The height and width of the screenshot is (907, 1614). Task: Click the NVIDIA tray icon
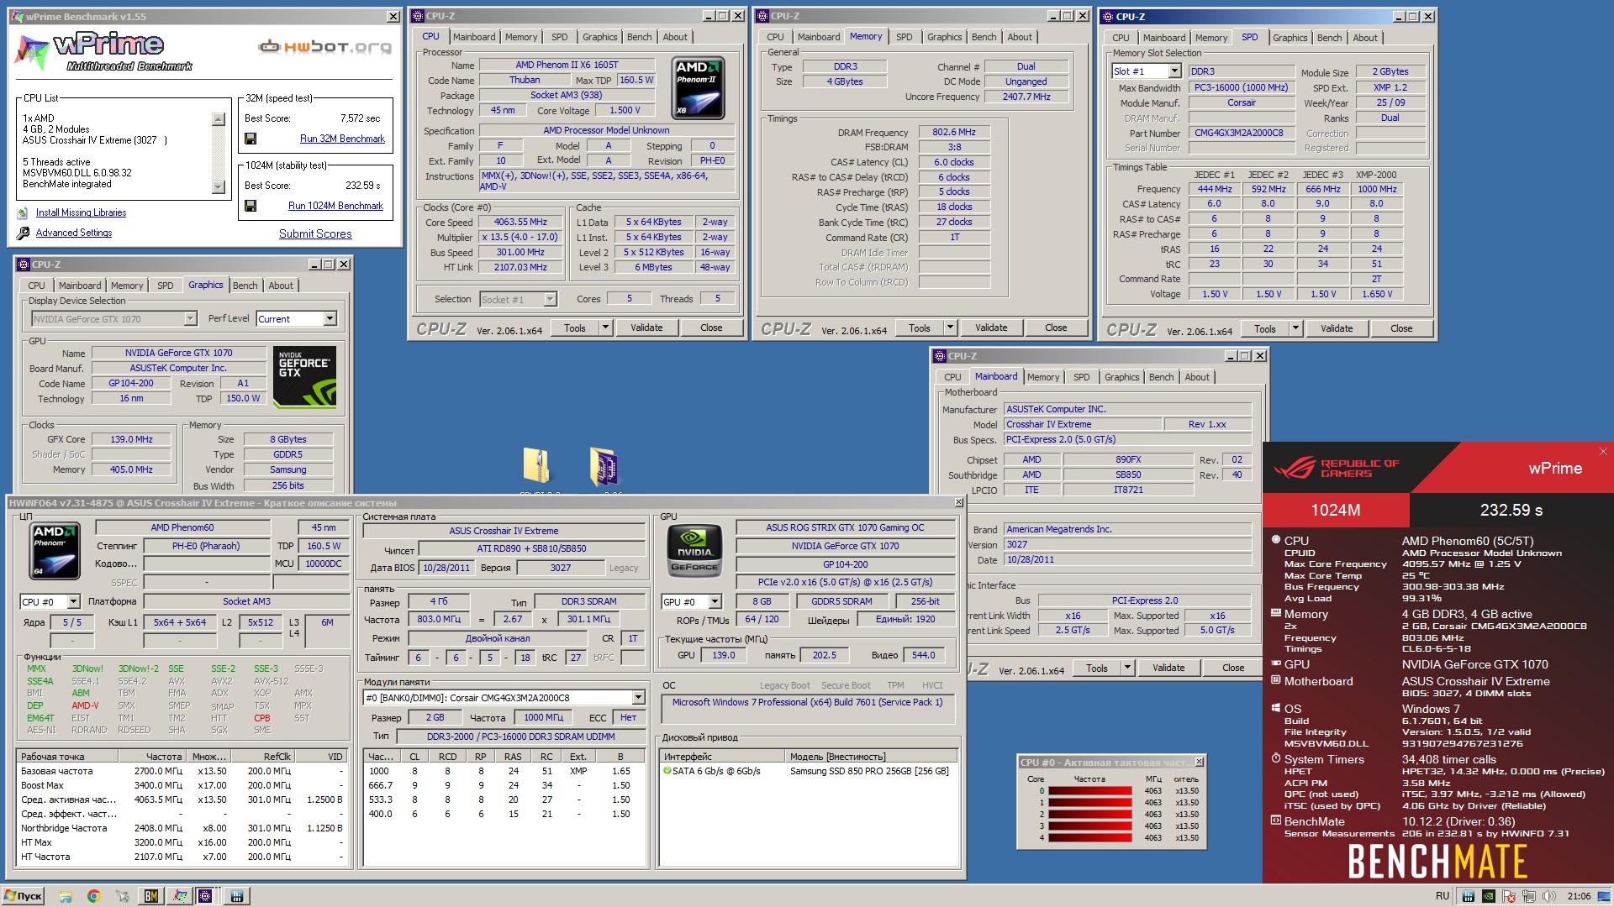(1488, 896)
